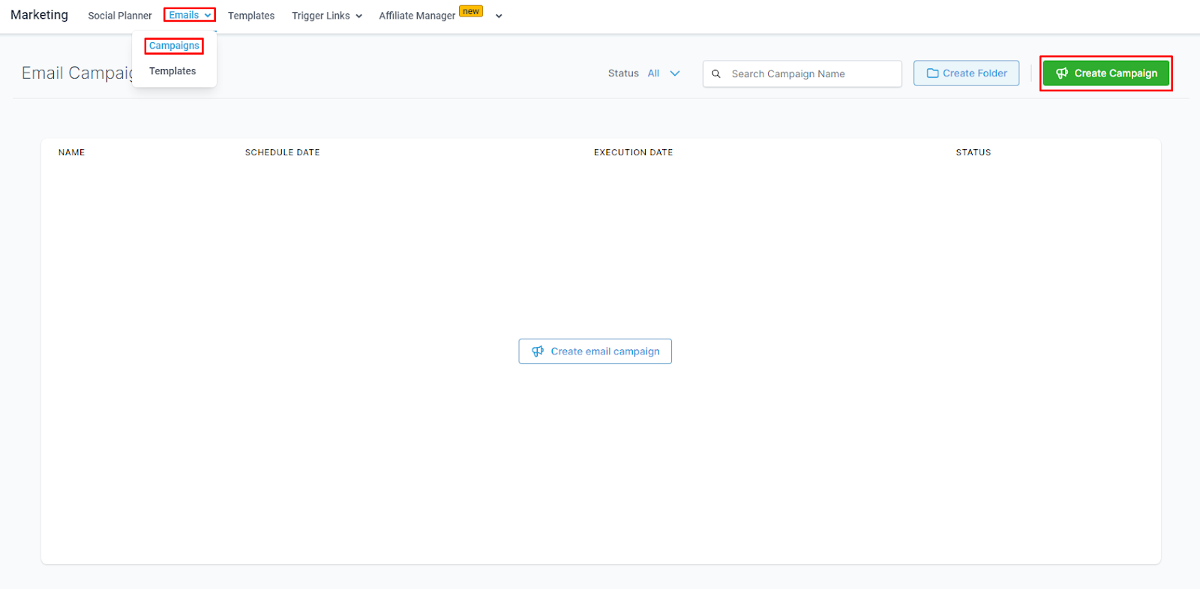This screenshot has width=1200, height=589.
Task: Click the search magnifier icon
Action: point(716,73)
